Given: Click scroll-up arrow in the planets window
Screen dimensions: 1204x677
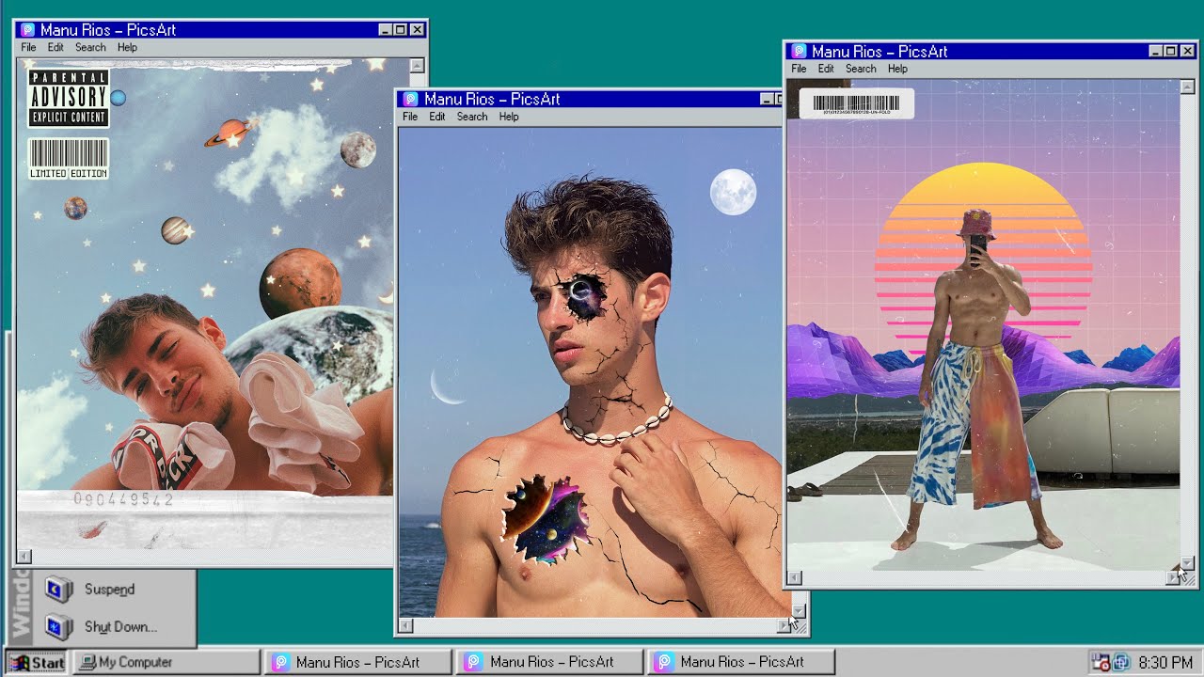Looking at the screenshot, I should pos(417,67).
